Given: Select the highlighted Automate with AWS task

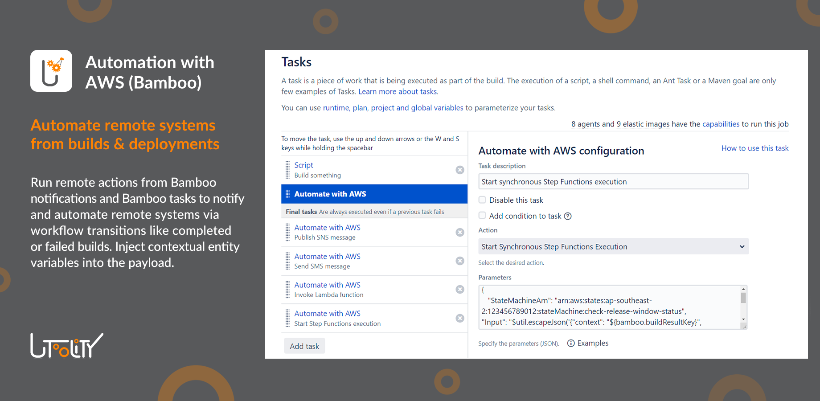Looking at the screenshot, I should pyautogui.click(x=330, y=194).
